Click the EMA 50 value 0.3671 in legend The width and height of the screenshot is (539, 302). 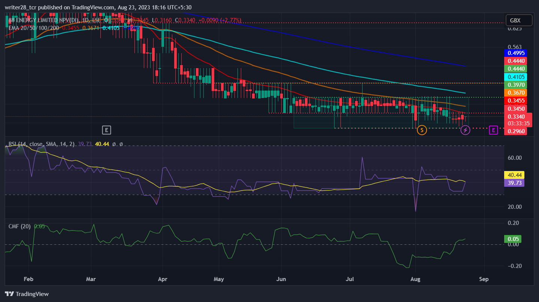click(91, 28)
